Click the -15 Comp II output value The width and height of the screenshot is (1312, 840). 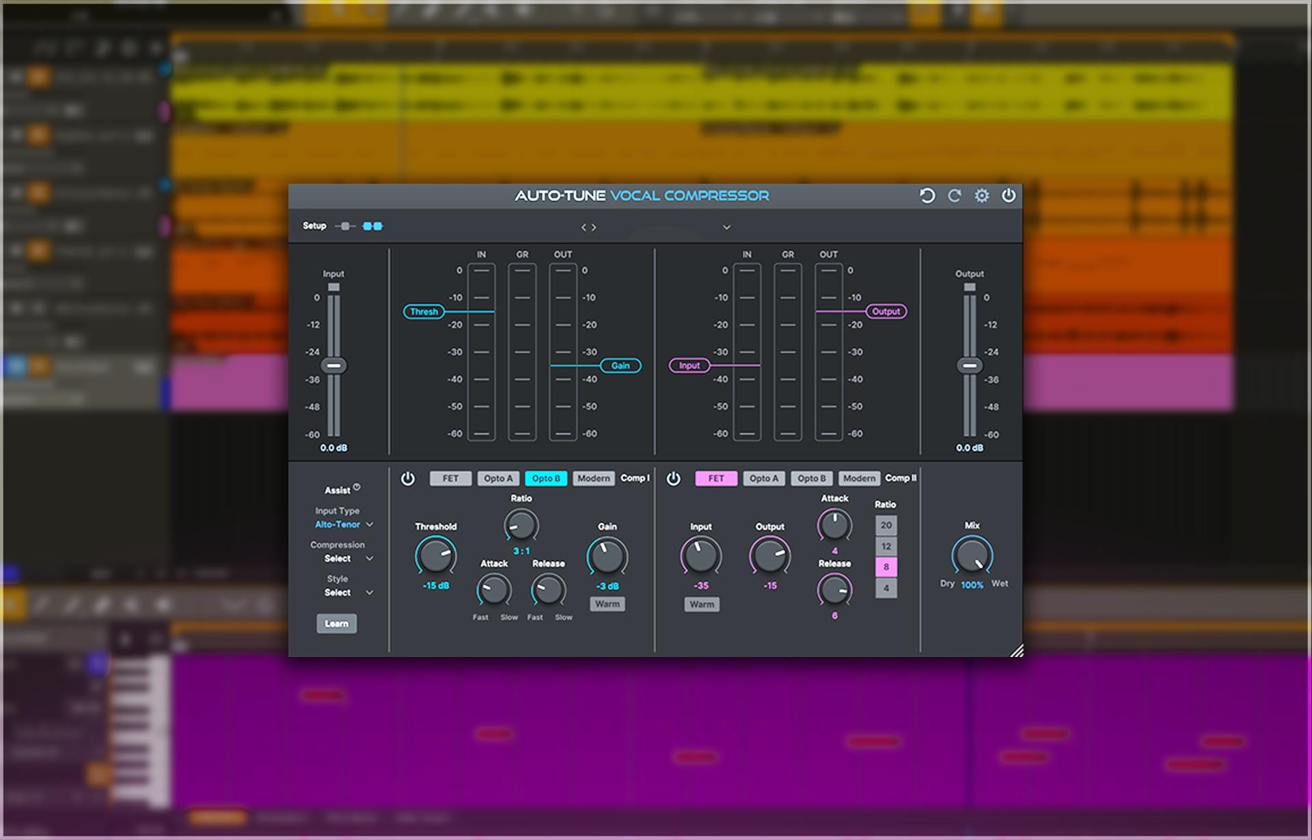[x=770, y=586]
